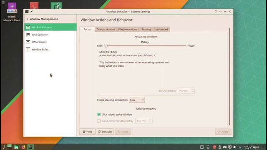Screen dimensions: 267x150
Task: Set focus policy slider to Hover end
Action: click(x=185, y=46)
